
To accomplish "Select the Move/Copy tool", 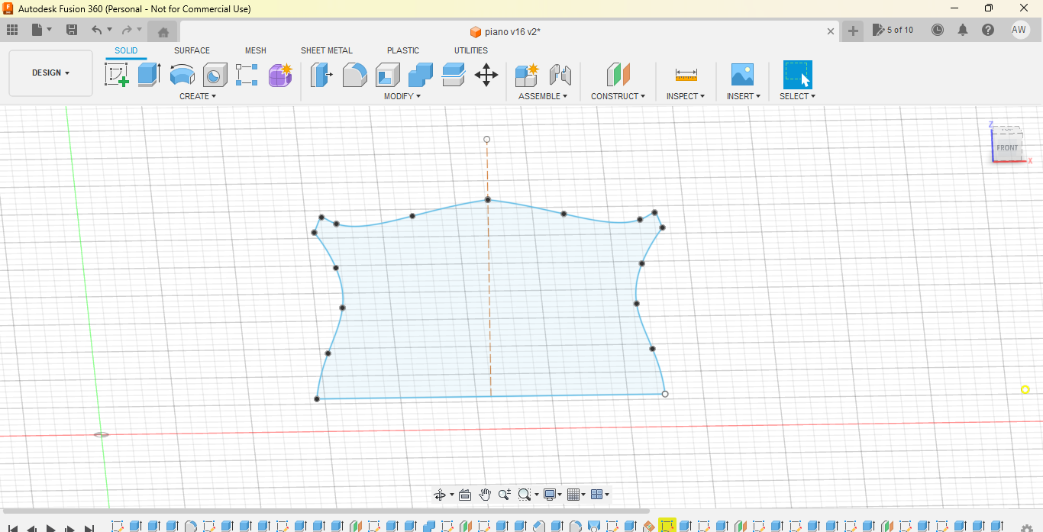I will click(486, 75).
